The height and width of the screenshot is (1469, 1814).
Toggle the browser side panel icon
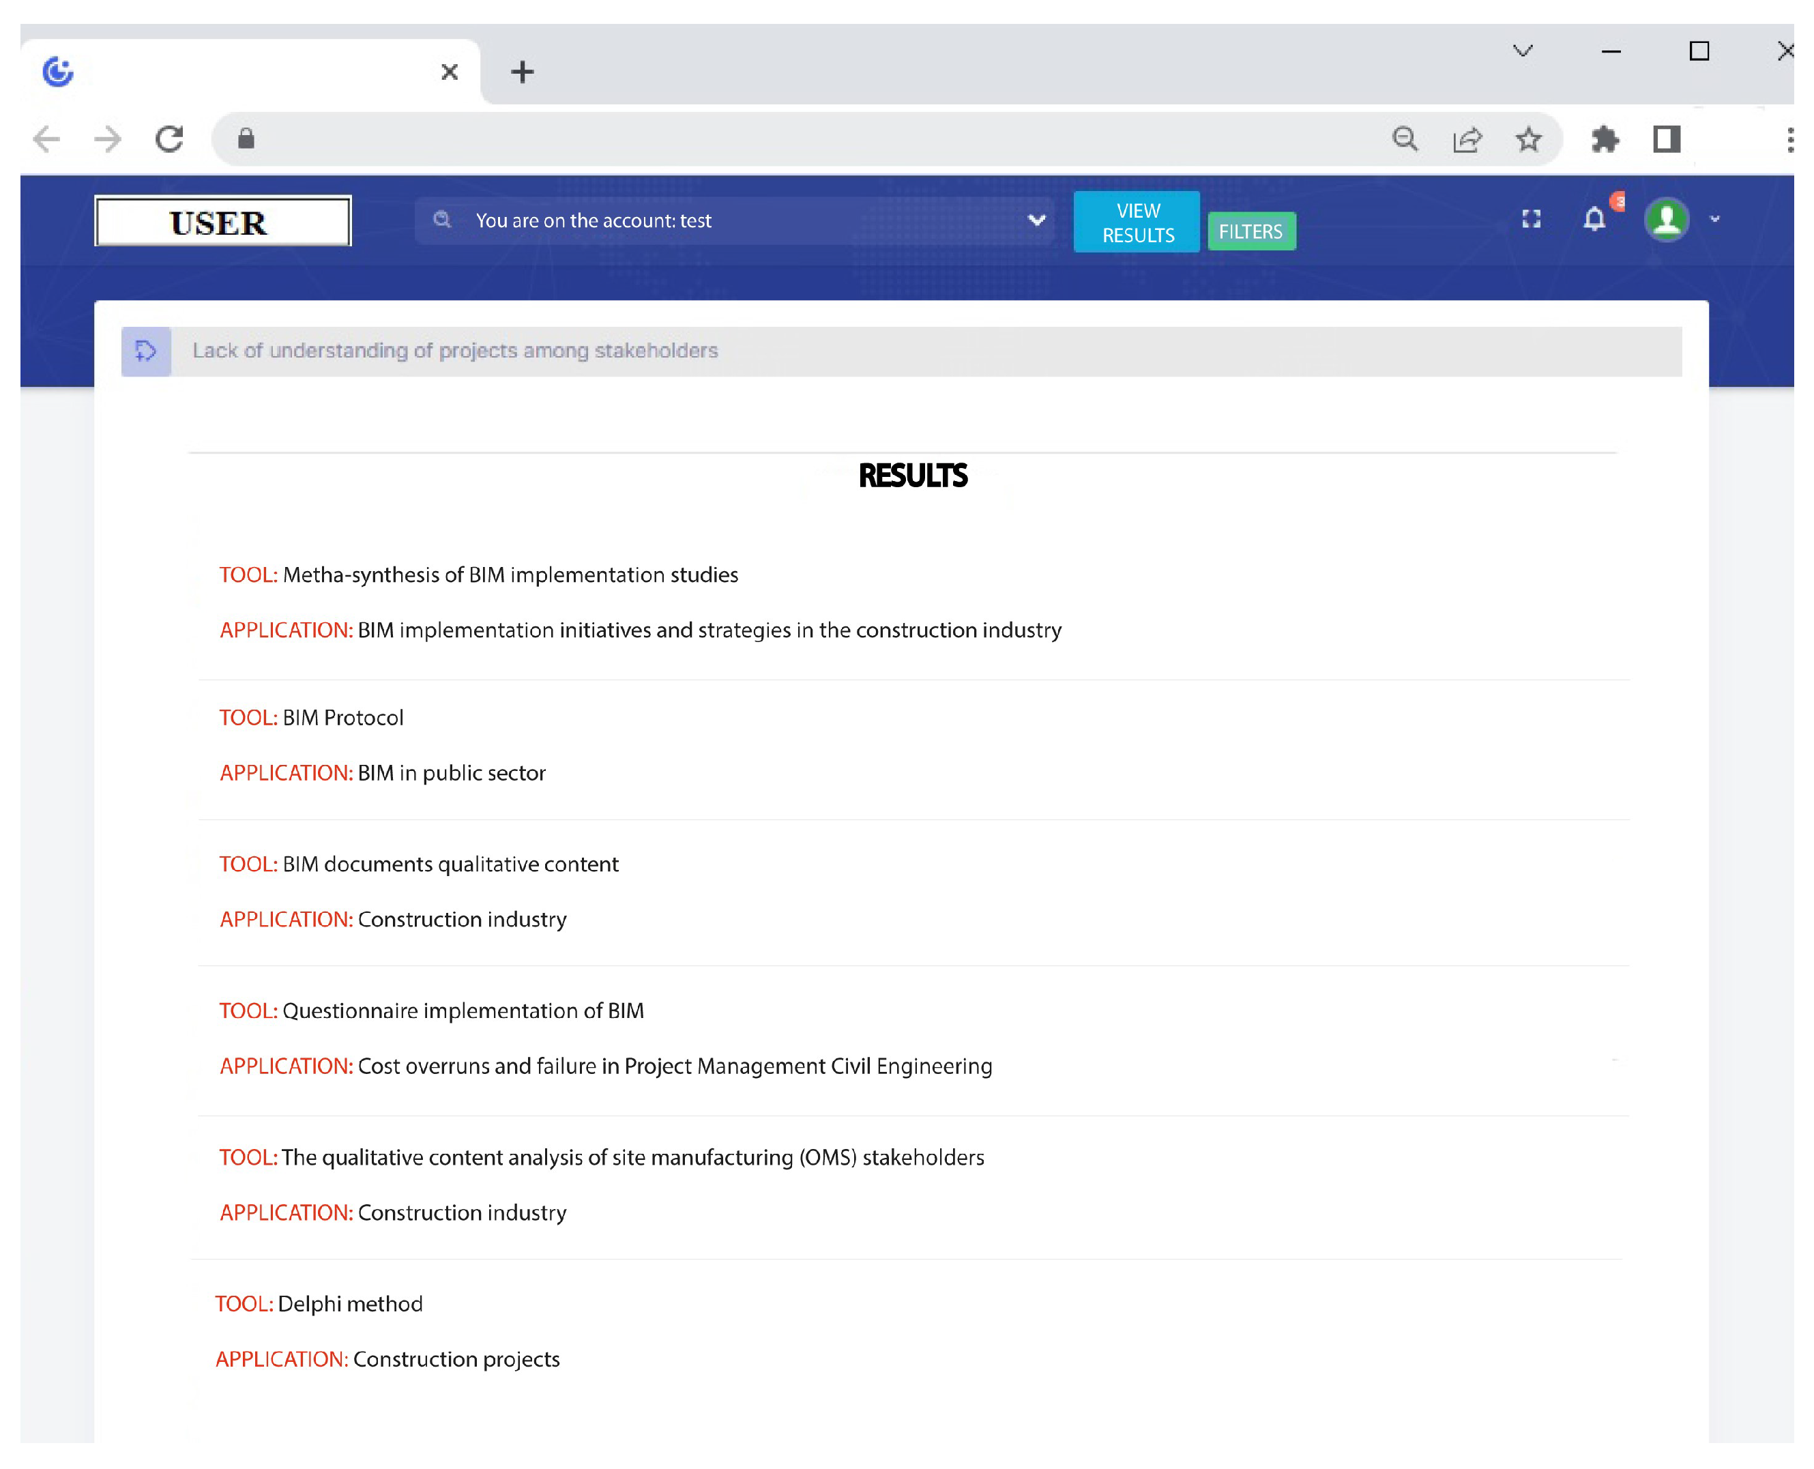pyautogui.click(x=1666, y=139)
